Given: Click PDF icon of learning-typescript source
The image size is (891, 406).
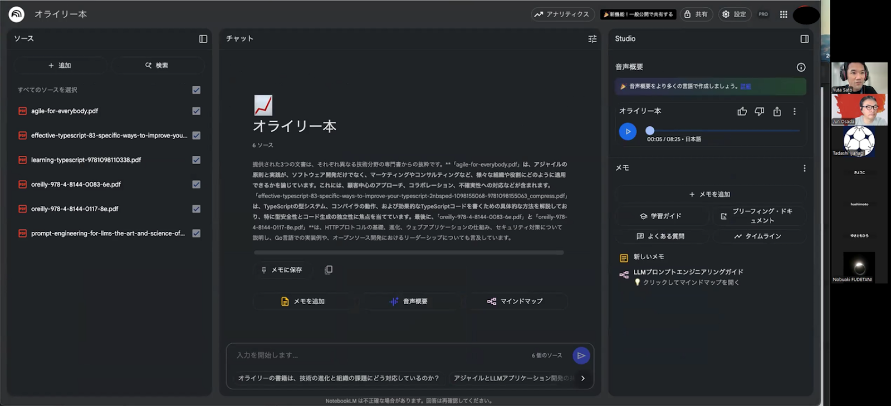Looking at the screenshot, I should pyautogui.click(x=22, y=160).
